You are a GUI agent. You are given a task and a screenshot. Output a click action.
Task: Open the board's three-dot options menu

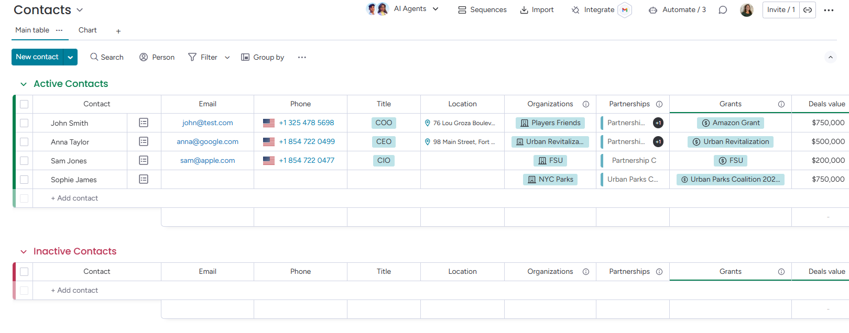(x=829, y=10)
